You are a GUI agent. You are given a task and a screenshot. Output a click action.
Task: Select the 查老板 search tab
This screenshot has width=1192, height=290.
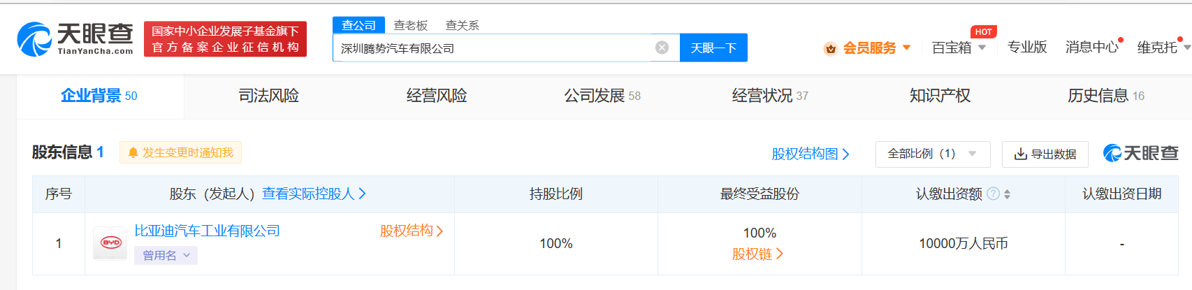pos(410,25)
